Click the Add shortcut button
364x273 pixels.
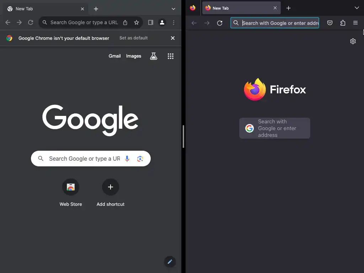tap(111, 192)
